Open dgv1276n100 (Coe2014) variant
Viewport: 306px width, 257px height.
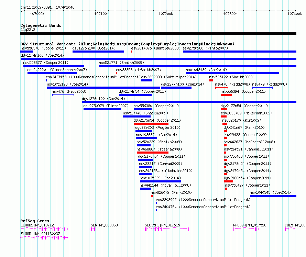pos(103,99)
